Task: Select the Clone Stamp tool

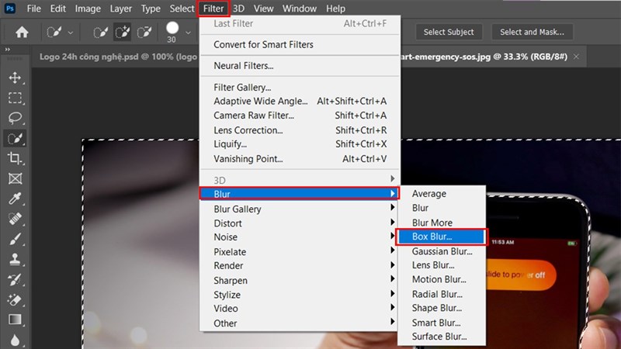Action: pos(15,259)
